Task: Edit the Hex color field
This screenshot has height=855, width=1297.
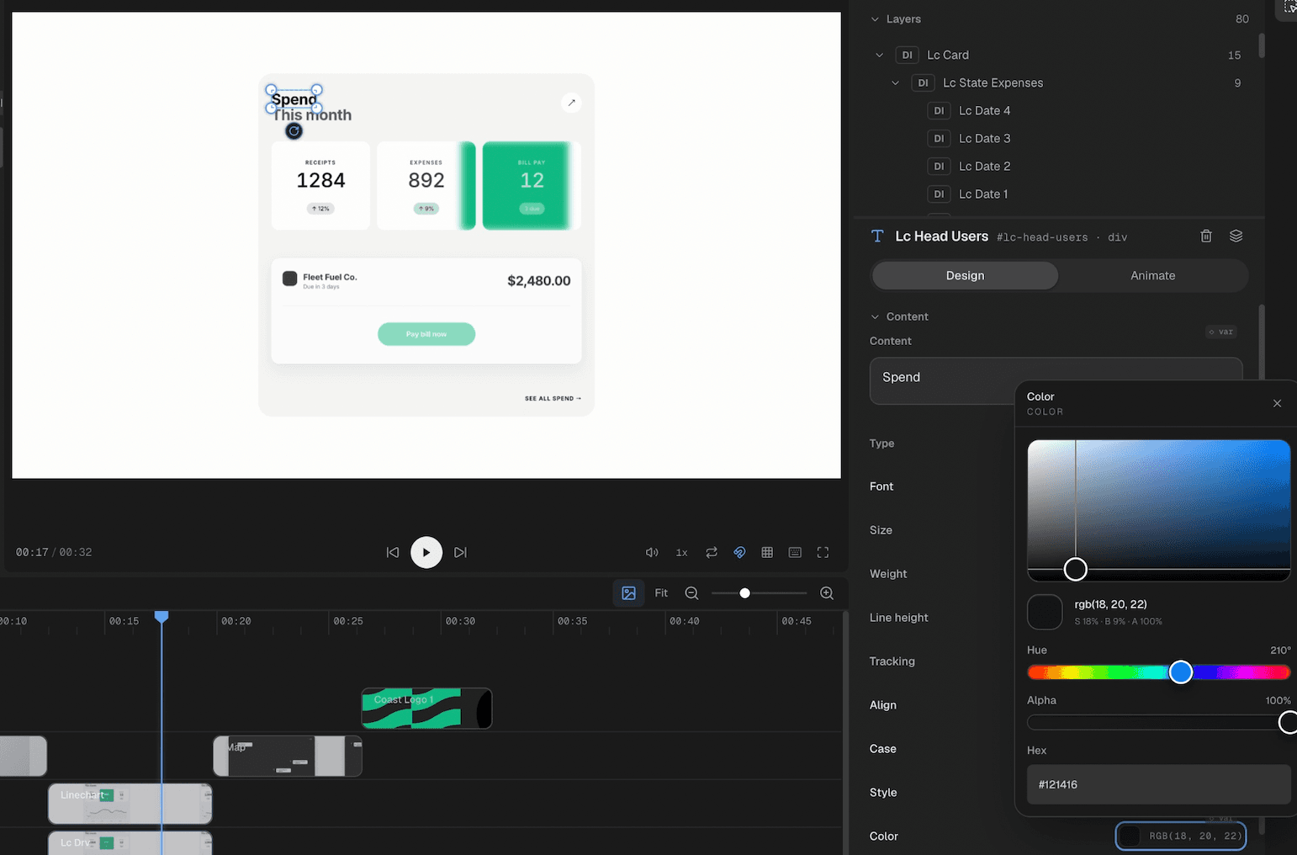Action: (x=1158, y=784)
